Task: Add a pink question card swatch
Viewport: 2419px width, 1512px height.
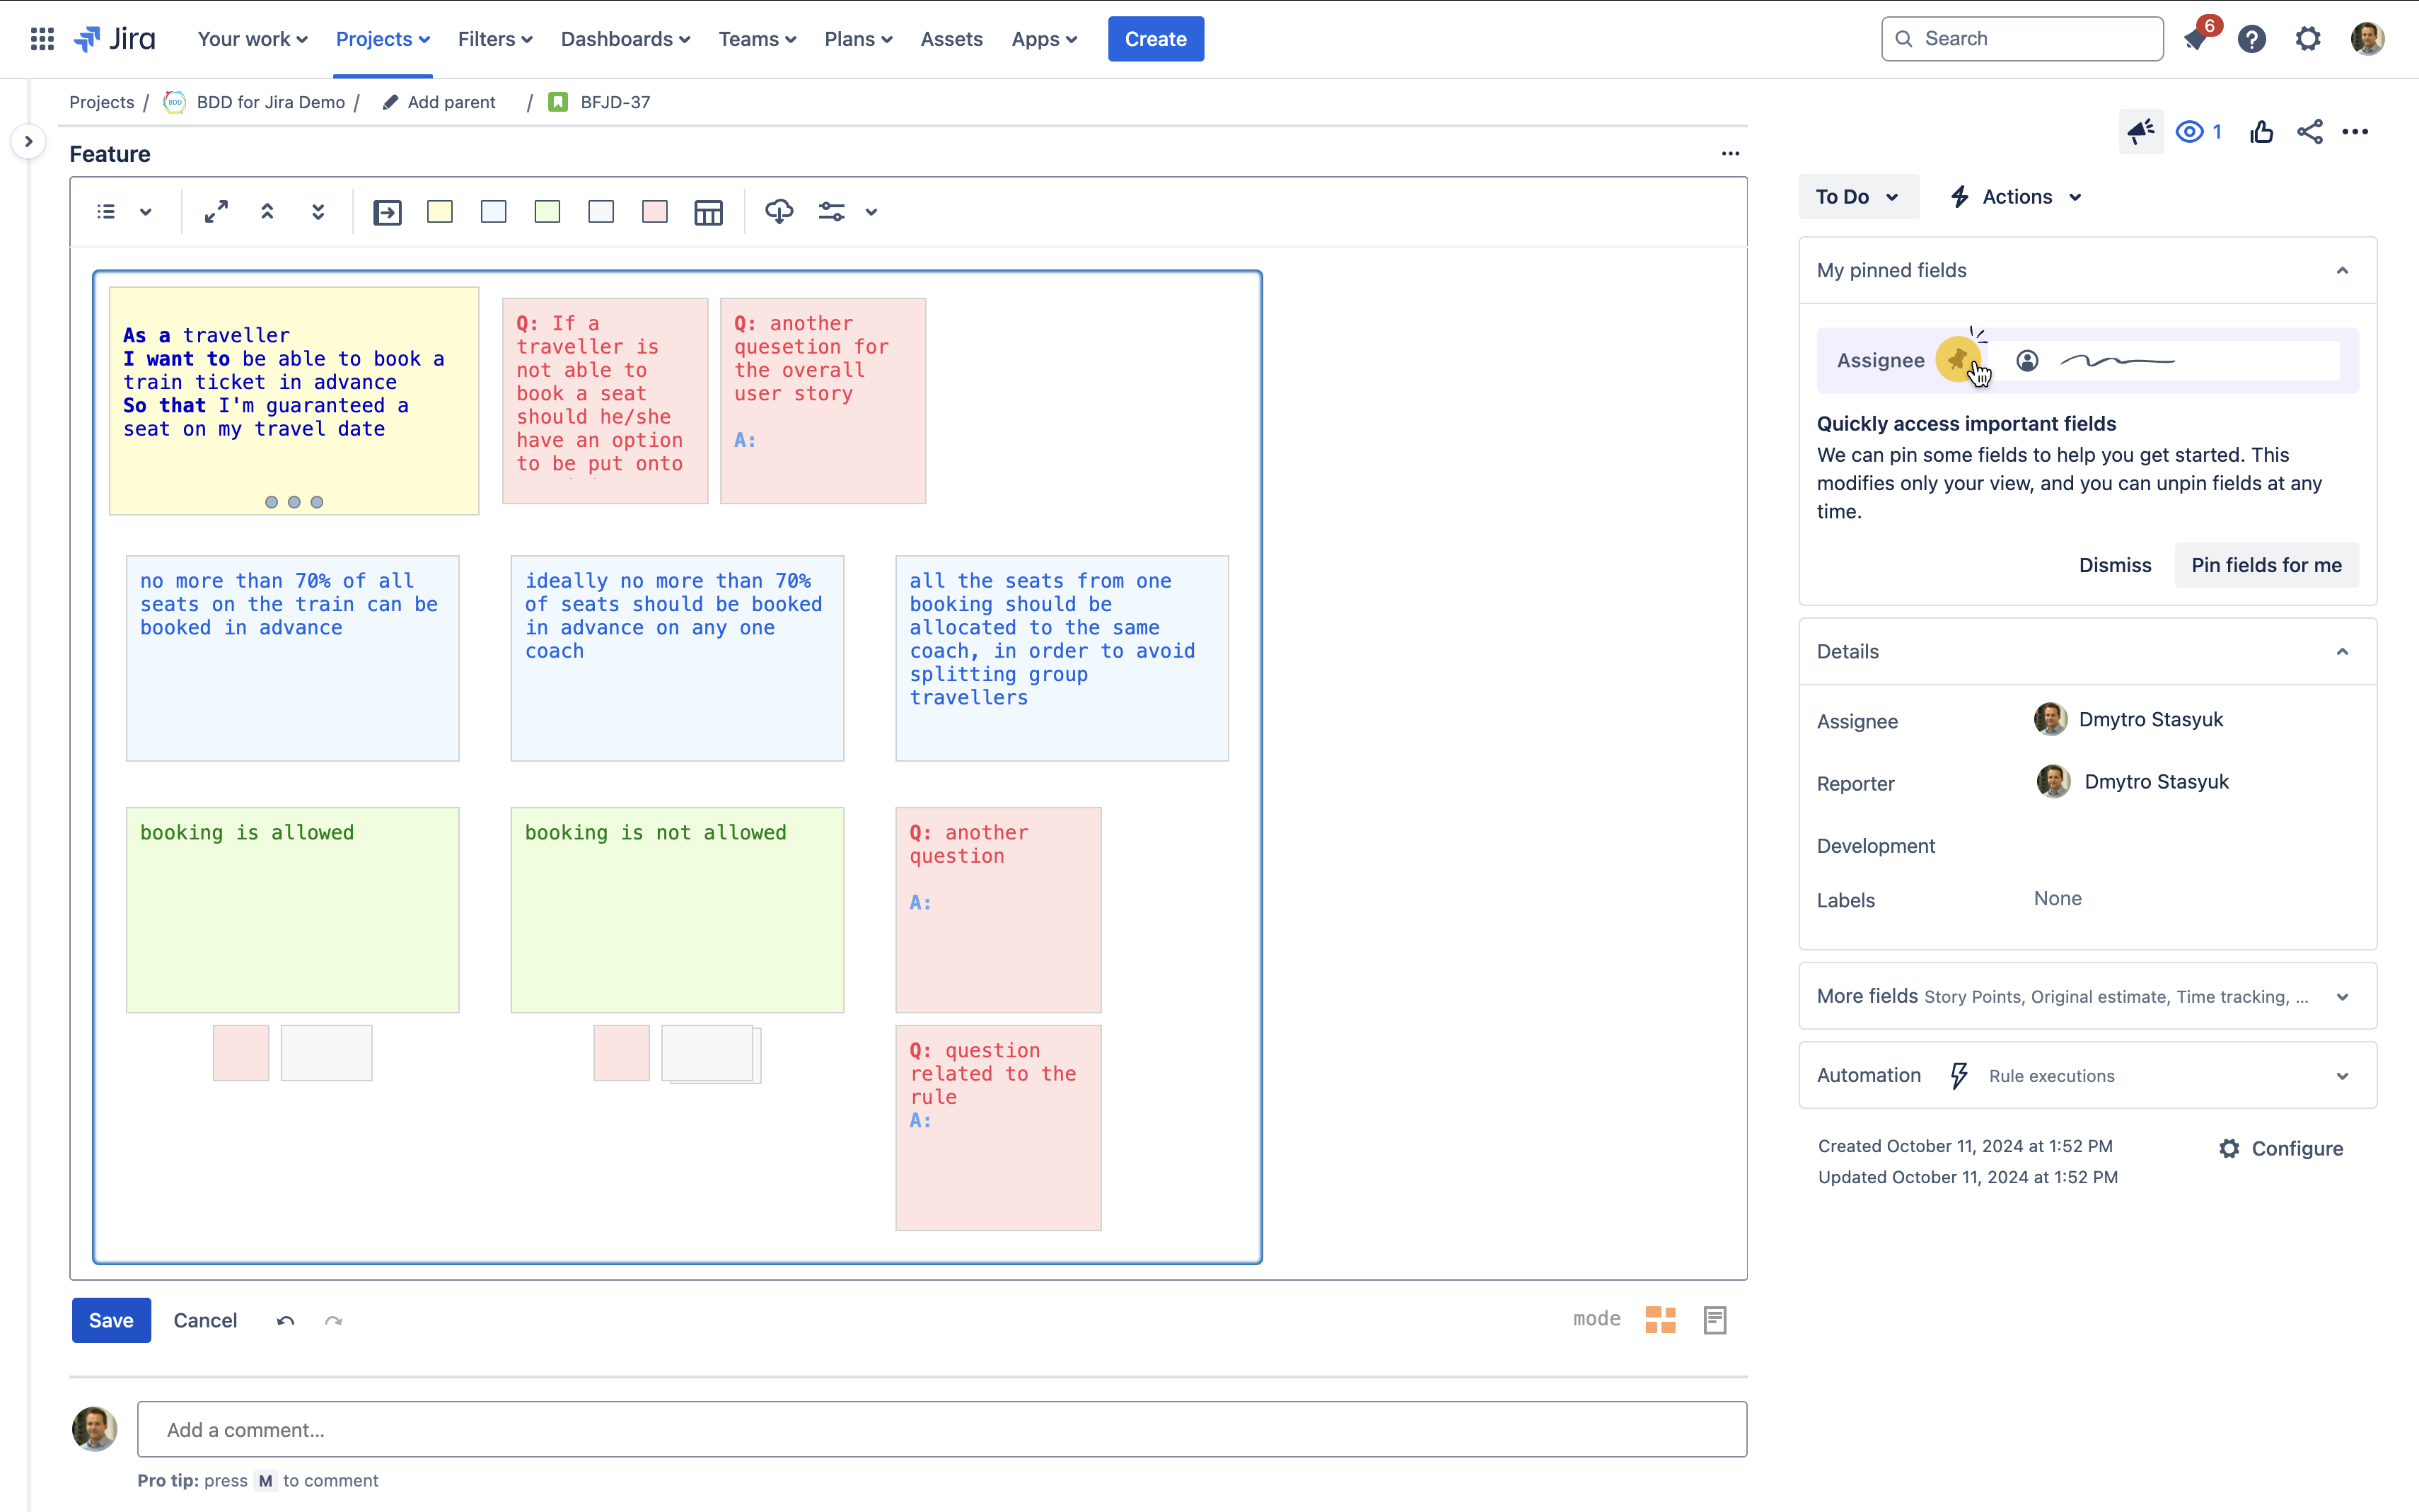Action: [655, 212]
